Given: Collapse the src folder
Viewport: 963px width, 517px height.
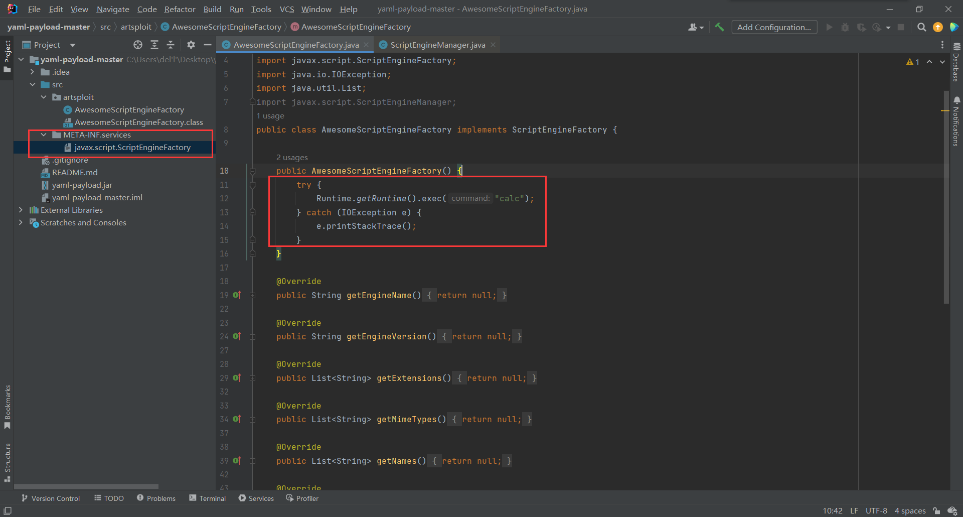Looking at the screenshot, I should coord(33,84).
